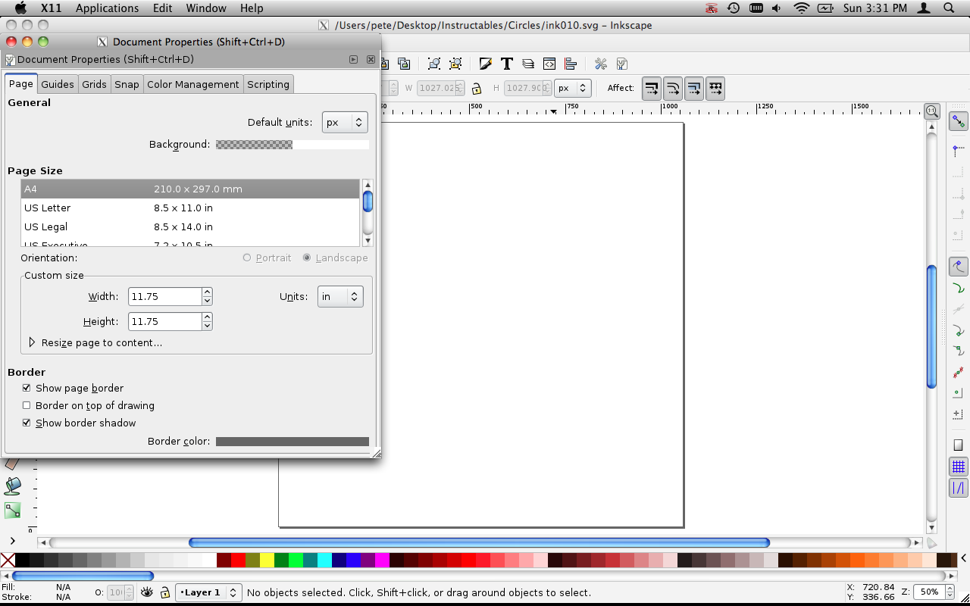The image size is (970, 606).
Task: Click the page size list scrollbar
Action: tap(368, 212)
